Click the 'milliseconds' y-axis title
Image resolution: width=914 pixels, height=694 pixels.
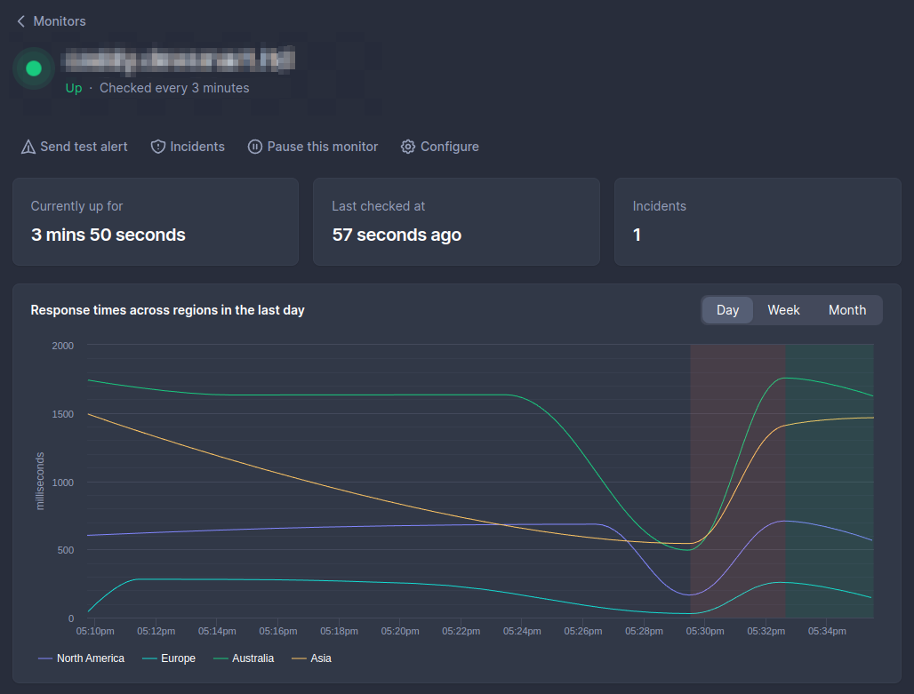[40, 481]
